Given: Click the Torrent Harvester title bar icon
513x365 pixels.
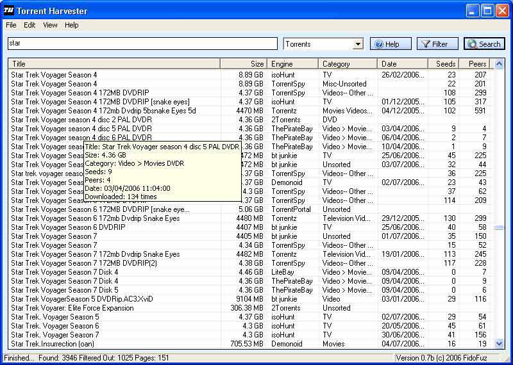Looking at the screenshot, I should point(8,11).
